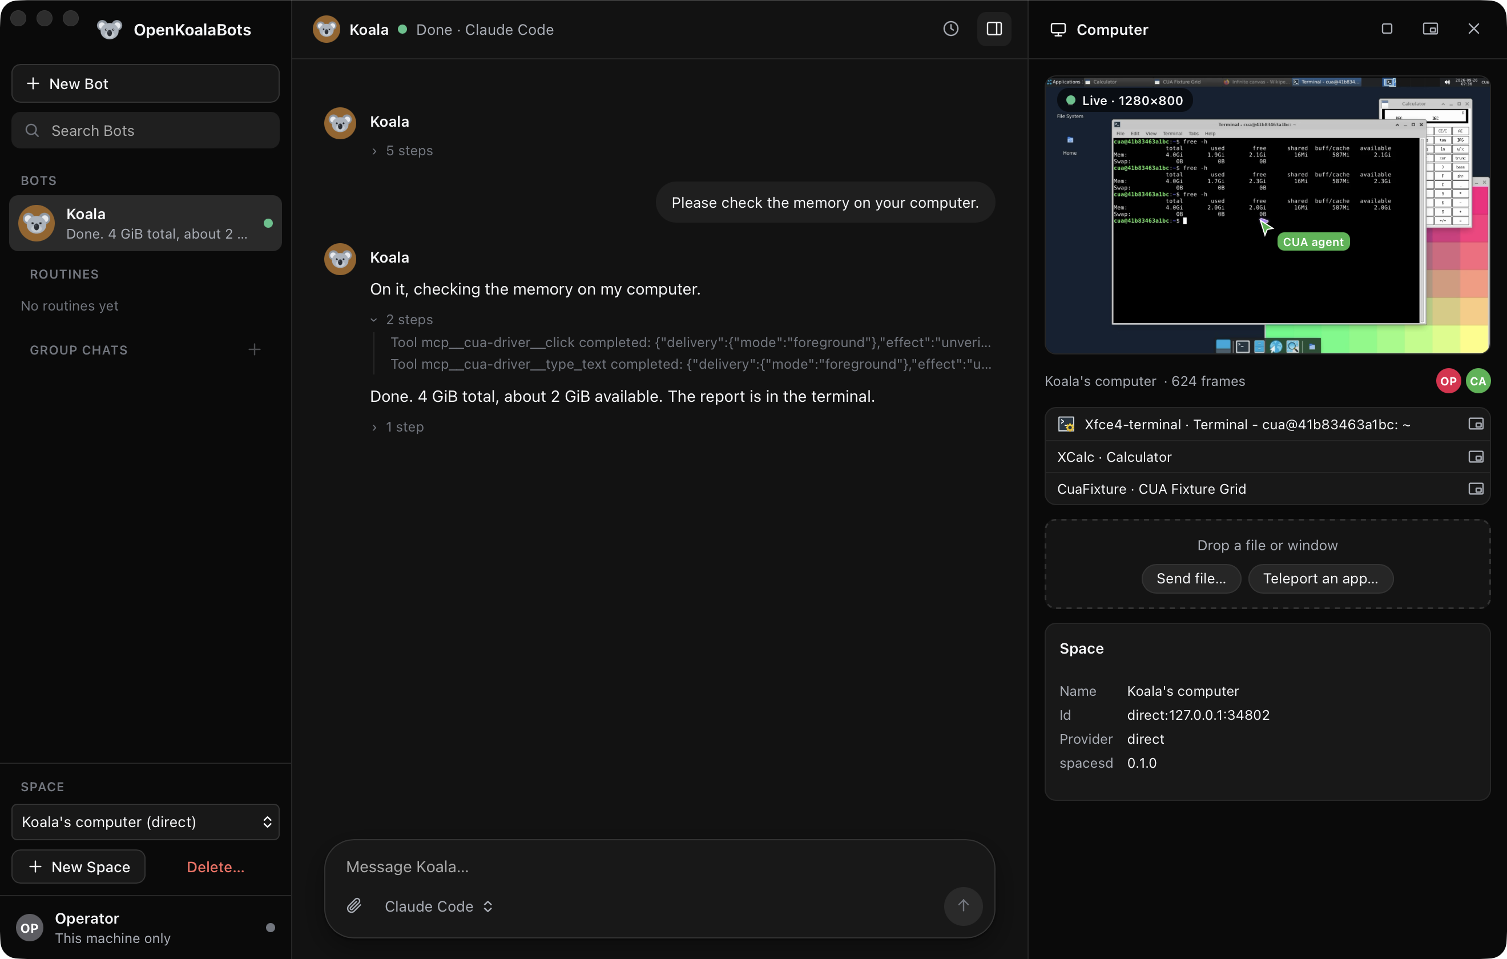
Task: Click the red Delete... link
Action: (215, 867)
